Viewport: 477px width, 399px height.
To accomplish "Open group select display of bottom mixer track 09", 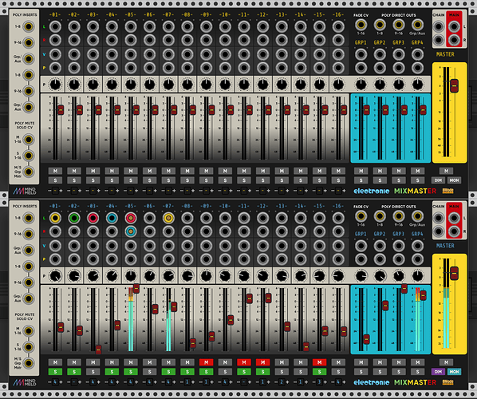I will pos(207,382).
